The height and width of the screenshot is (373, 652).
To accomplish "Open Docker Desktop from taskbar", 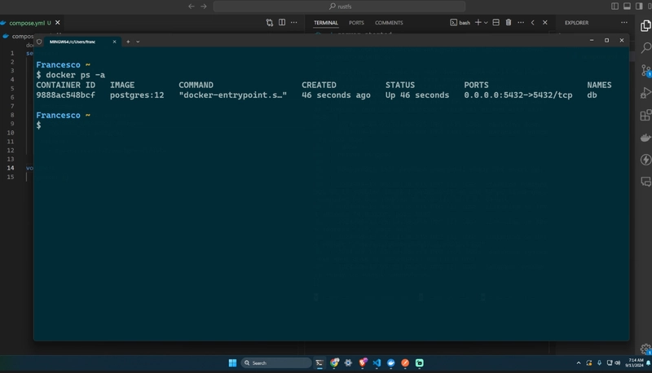I will pos(391,363).
